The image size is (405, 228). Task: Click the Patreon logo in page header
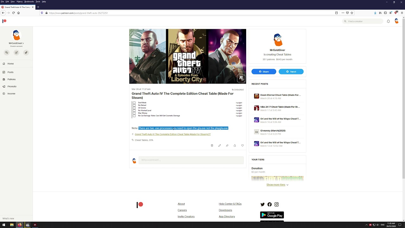4,21
